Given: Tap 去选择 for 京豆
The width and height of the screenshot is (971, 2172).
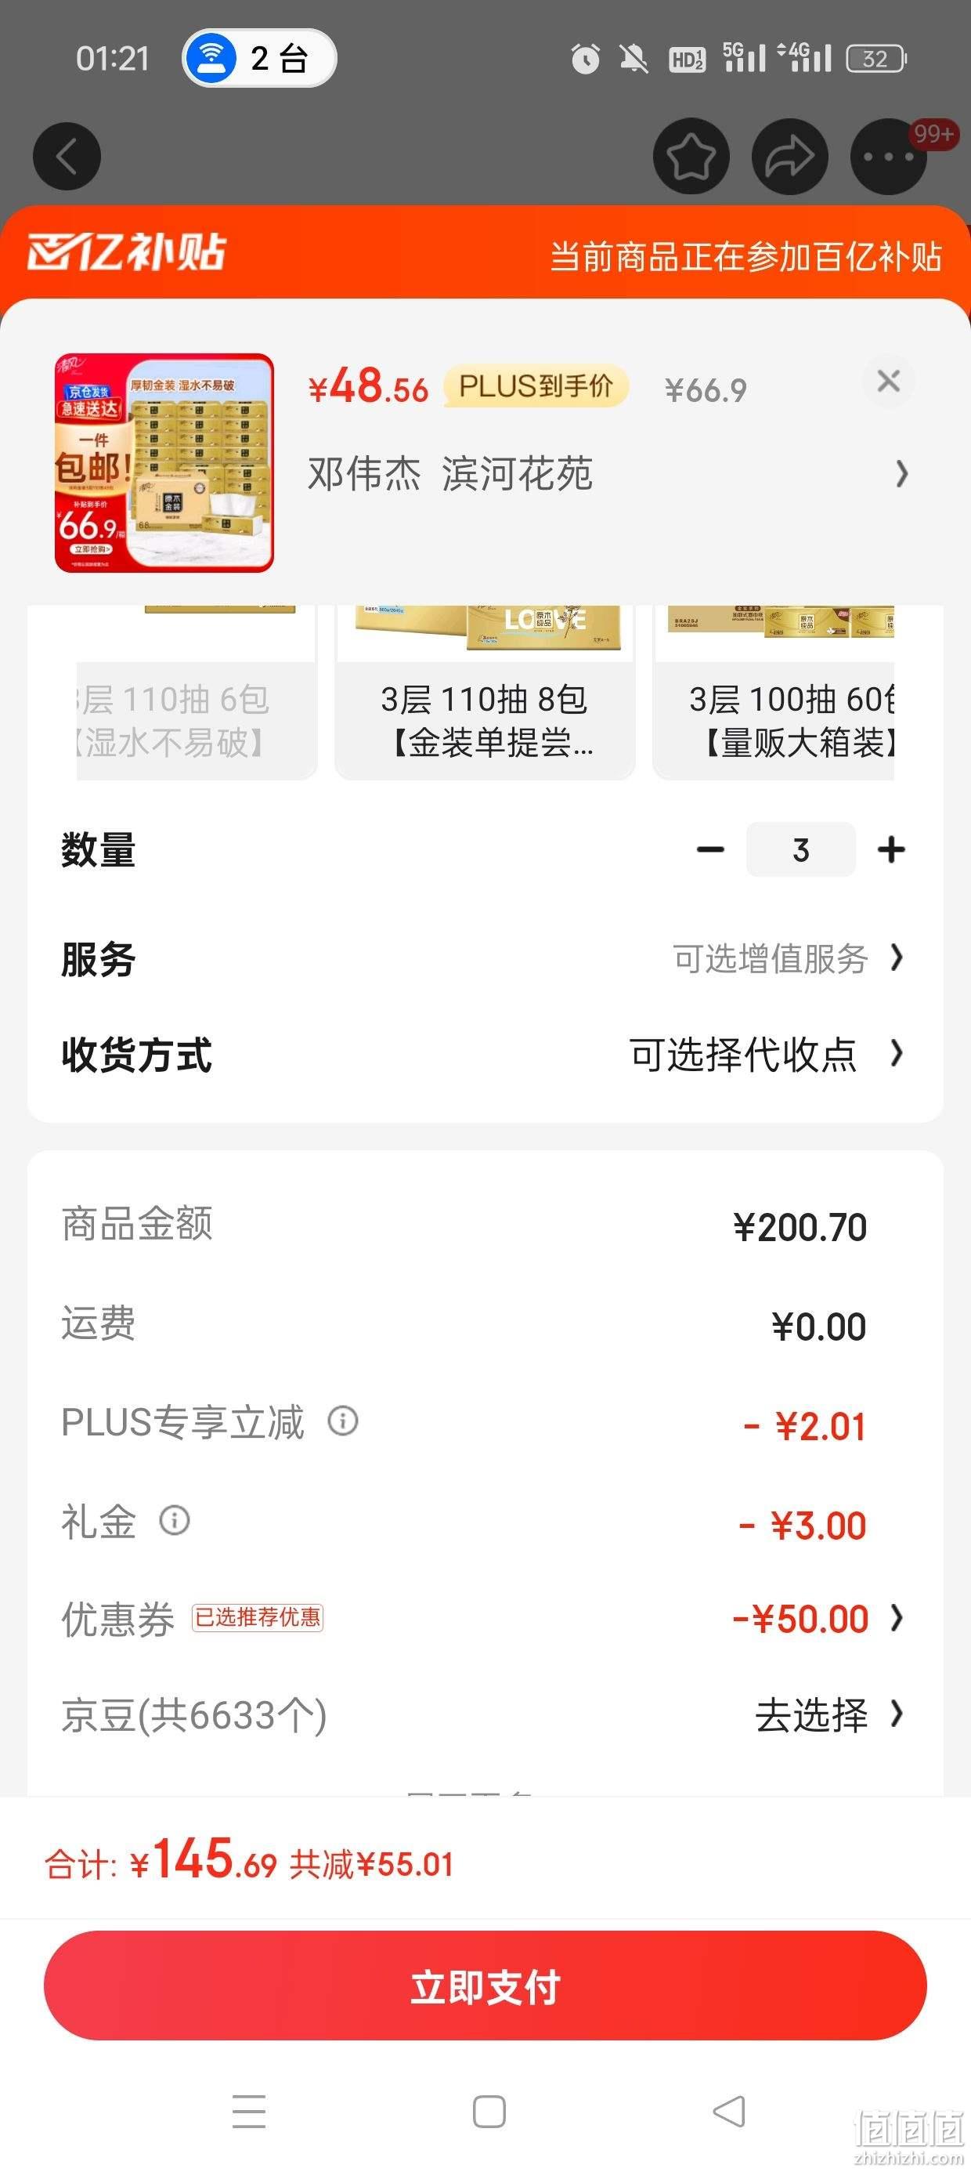Looking at the screenshot, I should pos(828,1714).
